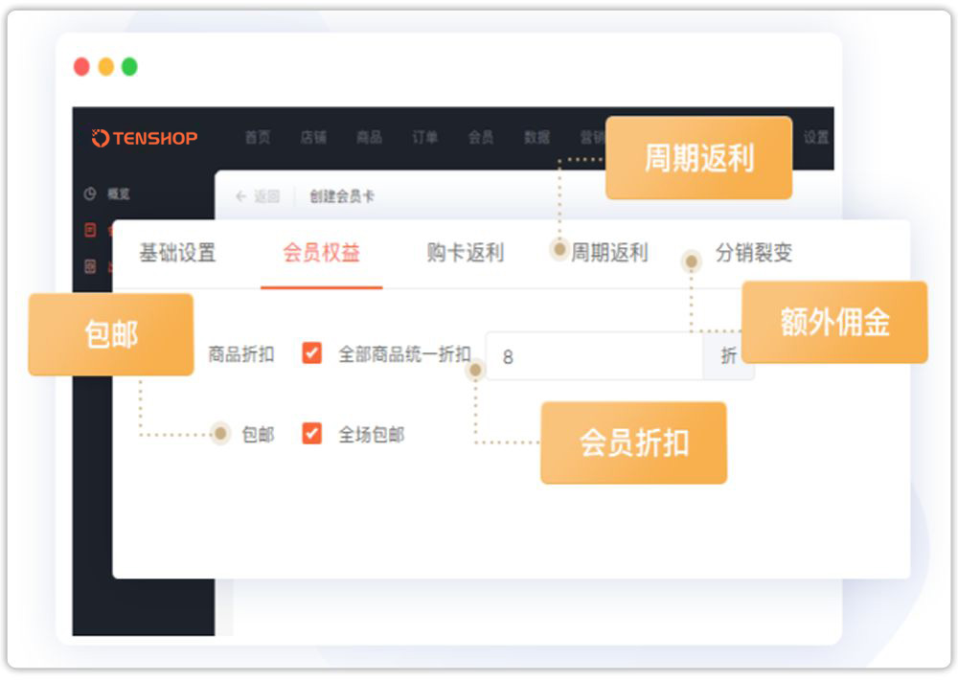The width and height of the screenshot is (958, 680).
Task: Select the red sidebar icon directly below 概览
Action: click(90, 230)
